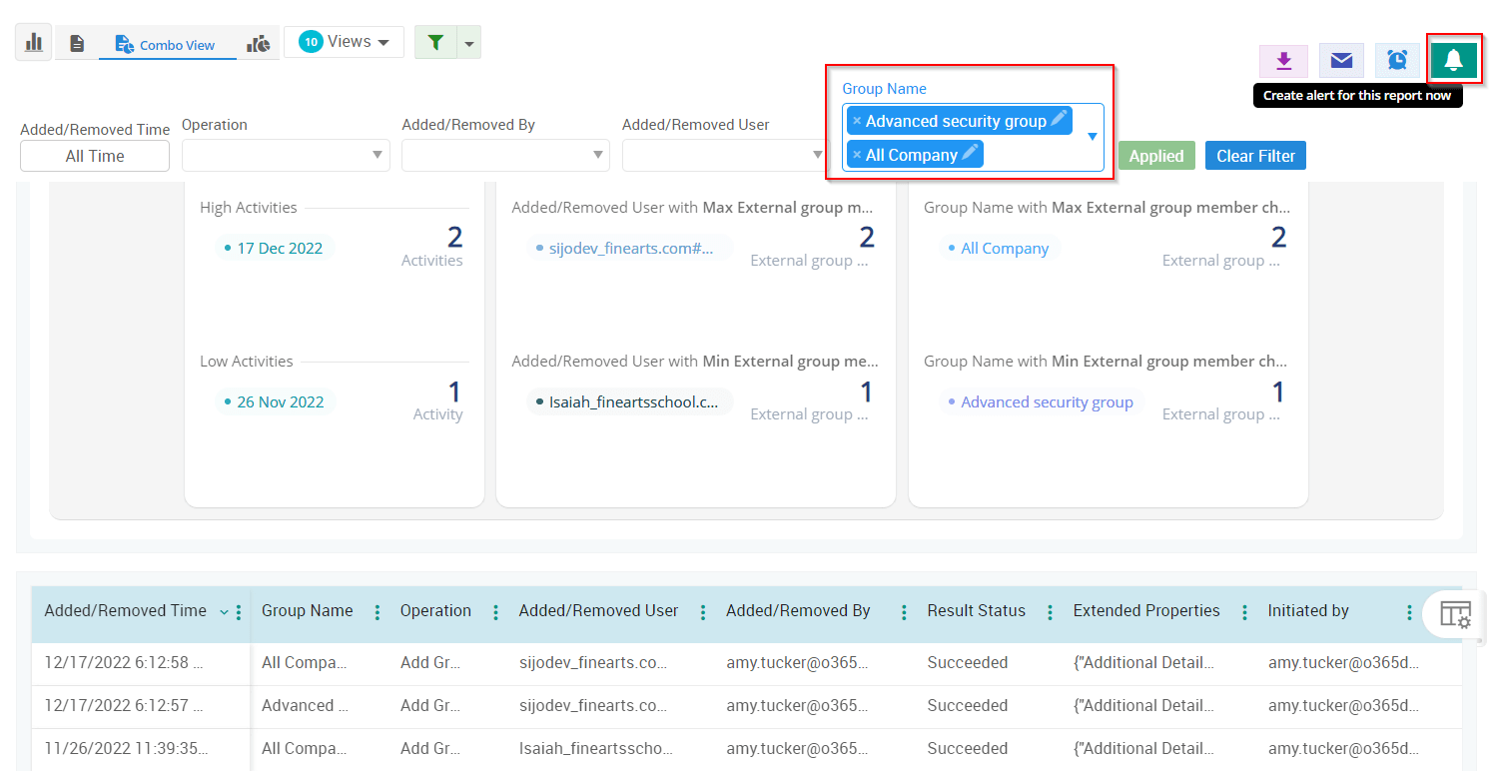
Task: Click the schedule report alarm clock icon
Action: (1398, 61)
